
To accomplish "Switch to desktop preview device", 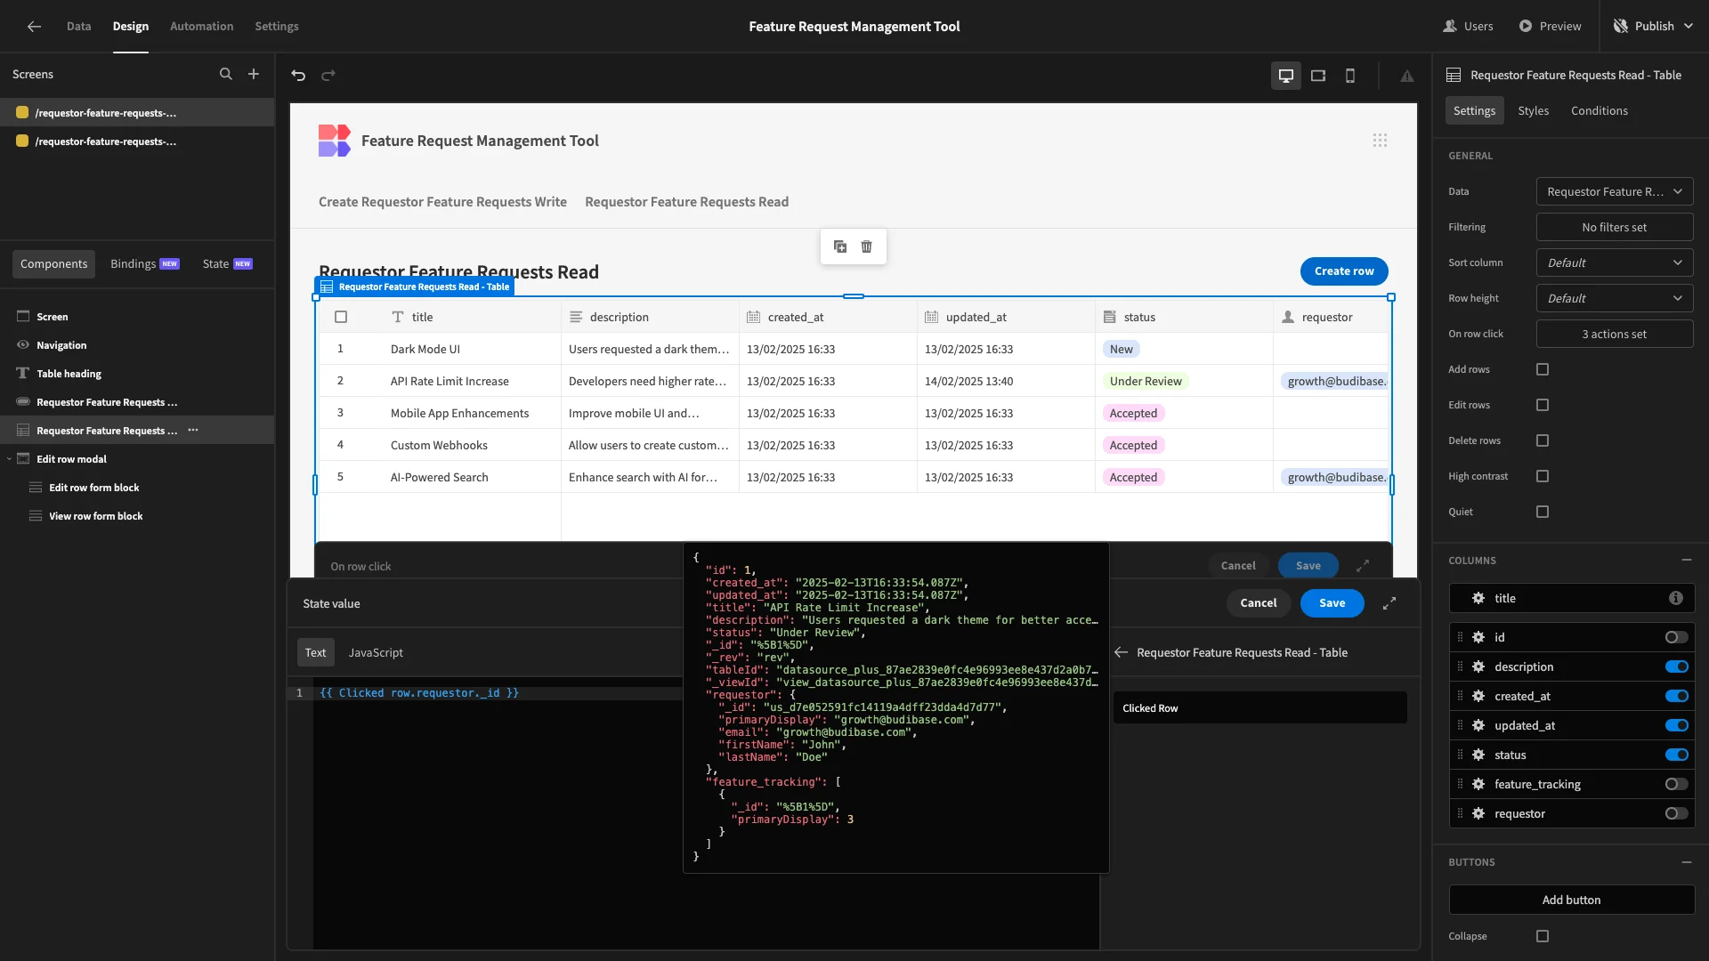I will tap(1286, 76).
